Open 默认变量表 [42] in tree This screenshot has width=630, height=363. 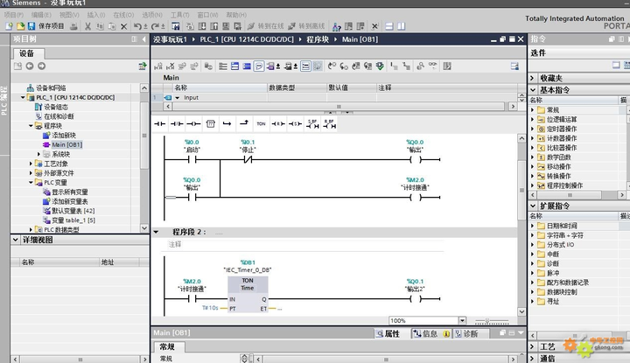73,211
